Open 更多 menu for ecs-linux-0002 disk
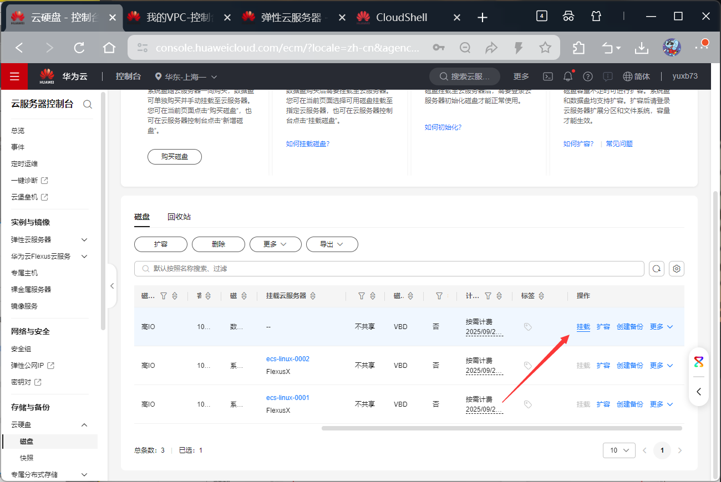Viewport: 721px width, 482px height. tap(661, 366)
